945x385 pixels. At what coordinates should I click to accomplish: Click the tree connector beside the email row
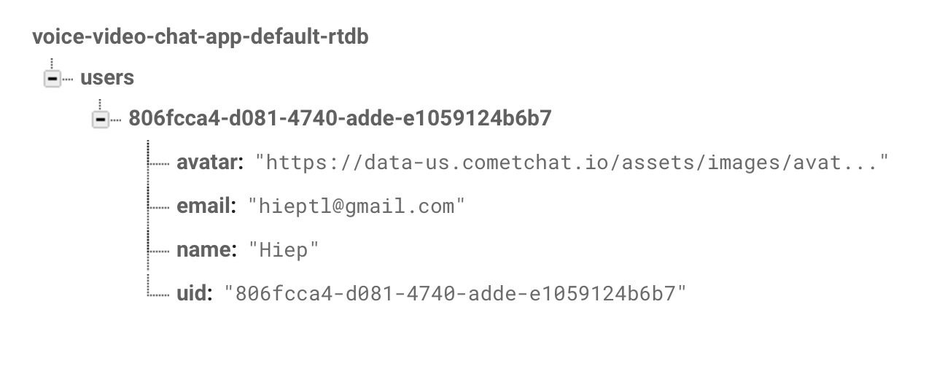point(159,207)
